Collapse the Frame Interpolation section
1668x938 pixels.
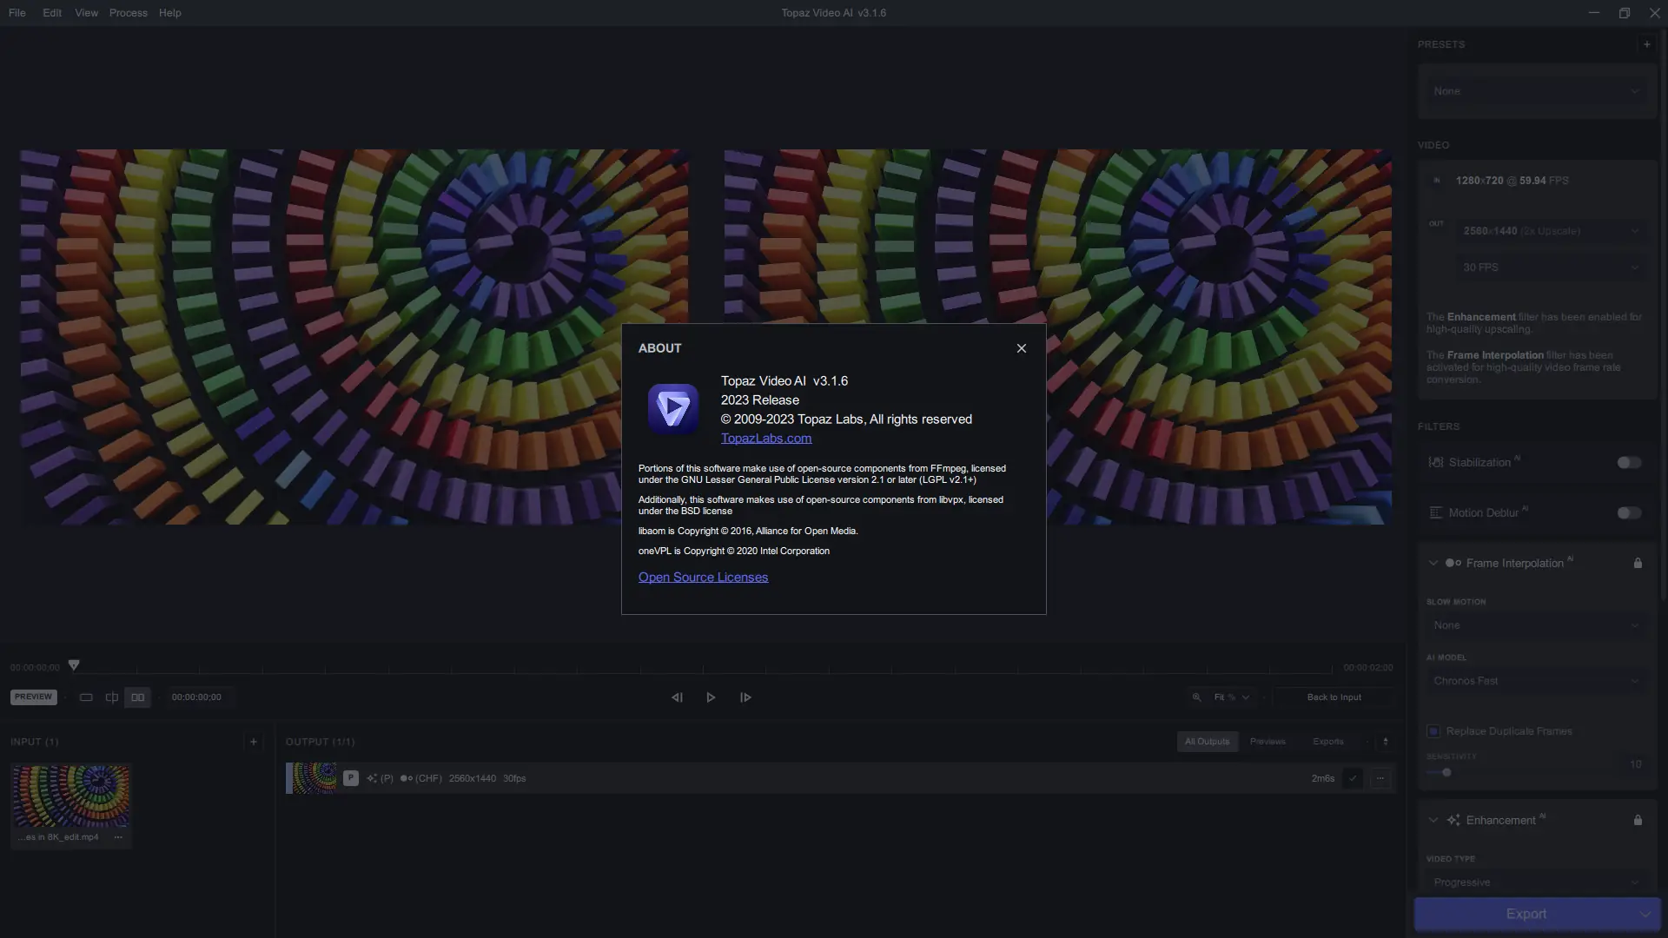tap(1433, 563)
